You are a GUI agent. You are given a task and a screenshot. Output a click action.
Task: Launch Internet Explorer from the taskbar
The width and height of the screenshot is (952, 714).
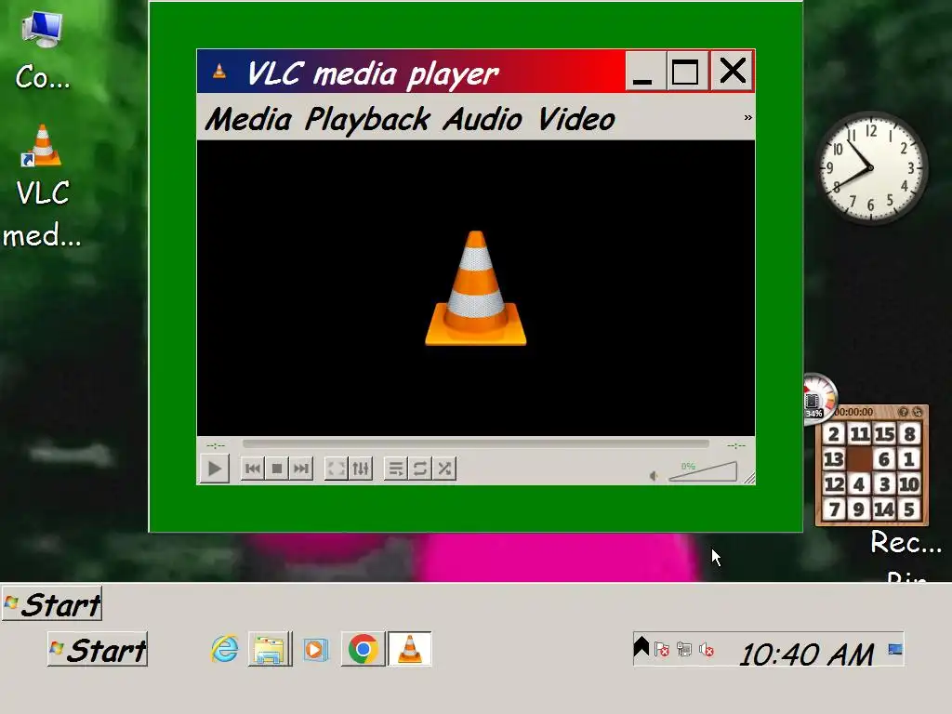(x=225, y=649)
